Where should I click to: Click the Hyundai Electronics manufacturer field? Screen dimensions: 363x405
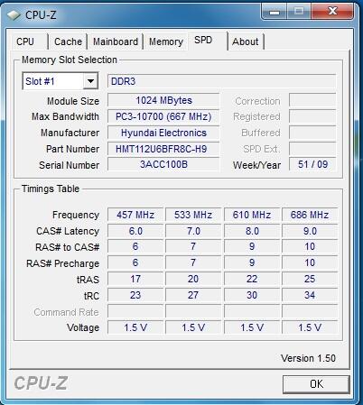[163, 133]
